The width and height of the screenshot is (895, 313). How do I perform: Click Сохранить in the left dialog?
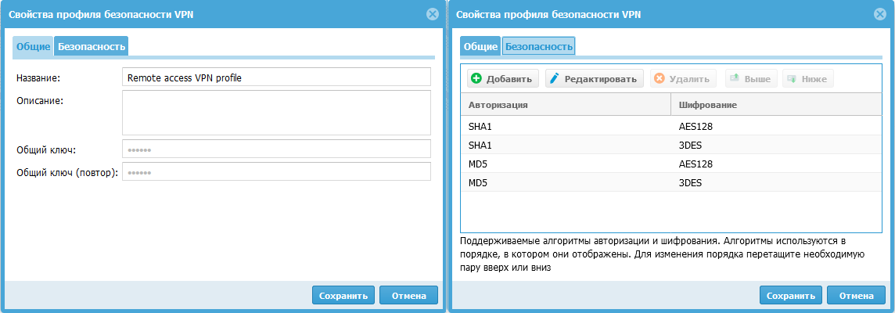point(343,295)
